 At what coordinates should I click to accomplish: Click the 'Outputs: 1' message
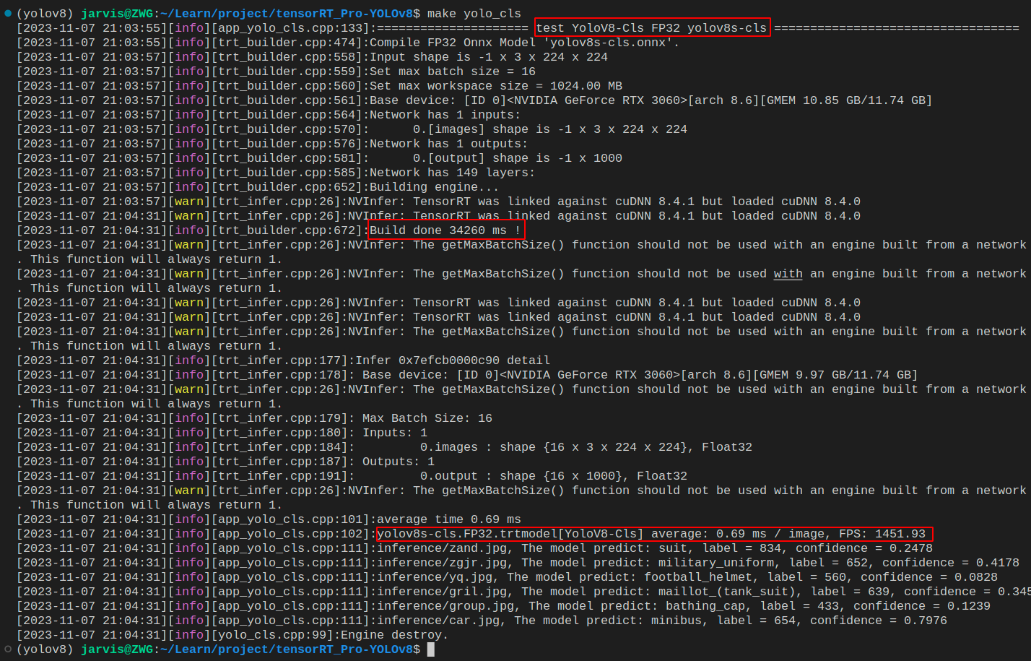pyautogui.click(x=399, y=462)
